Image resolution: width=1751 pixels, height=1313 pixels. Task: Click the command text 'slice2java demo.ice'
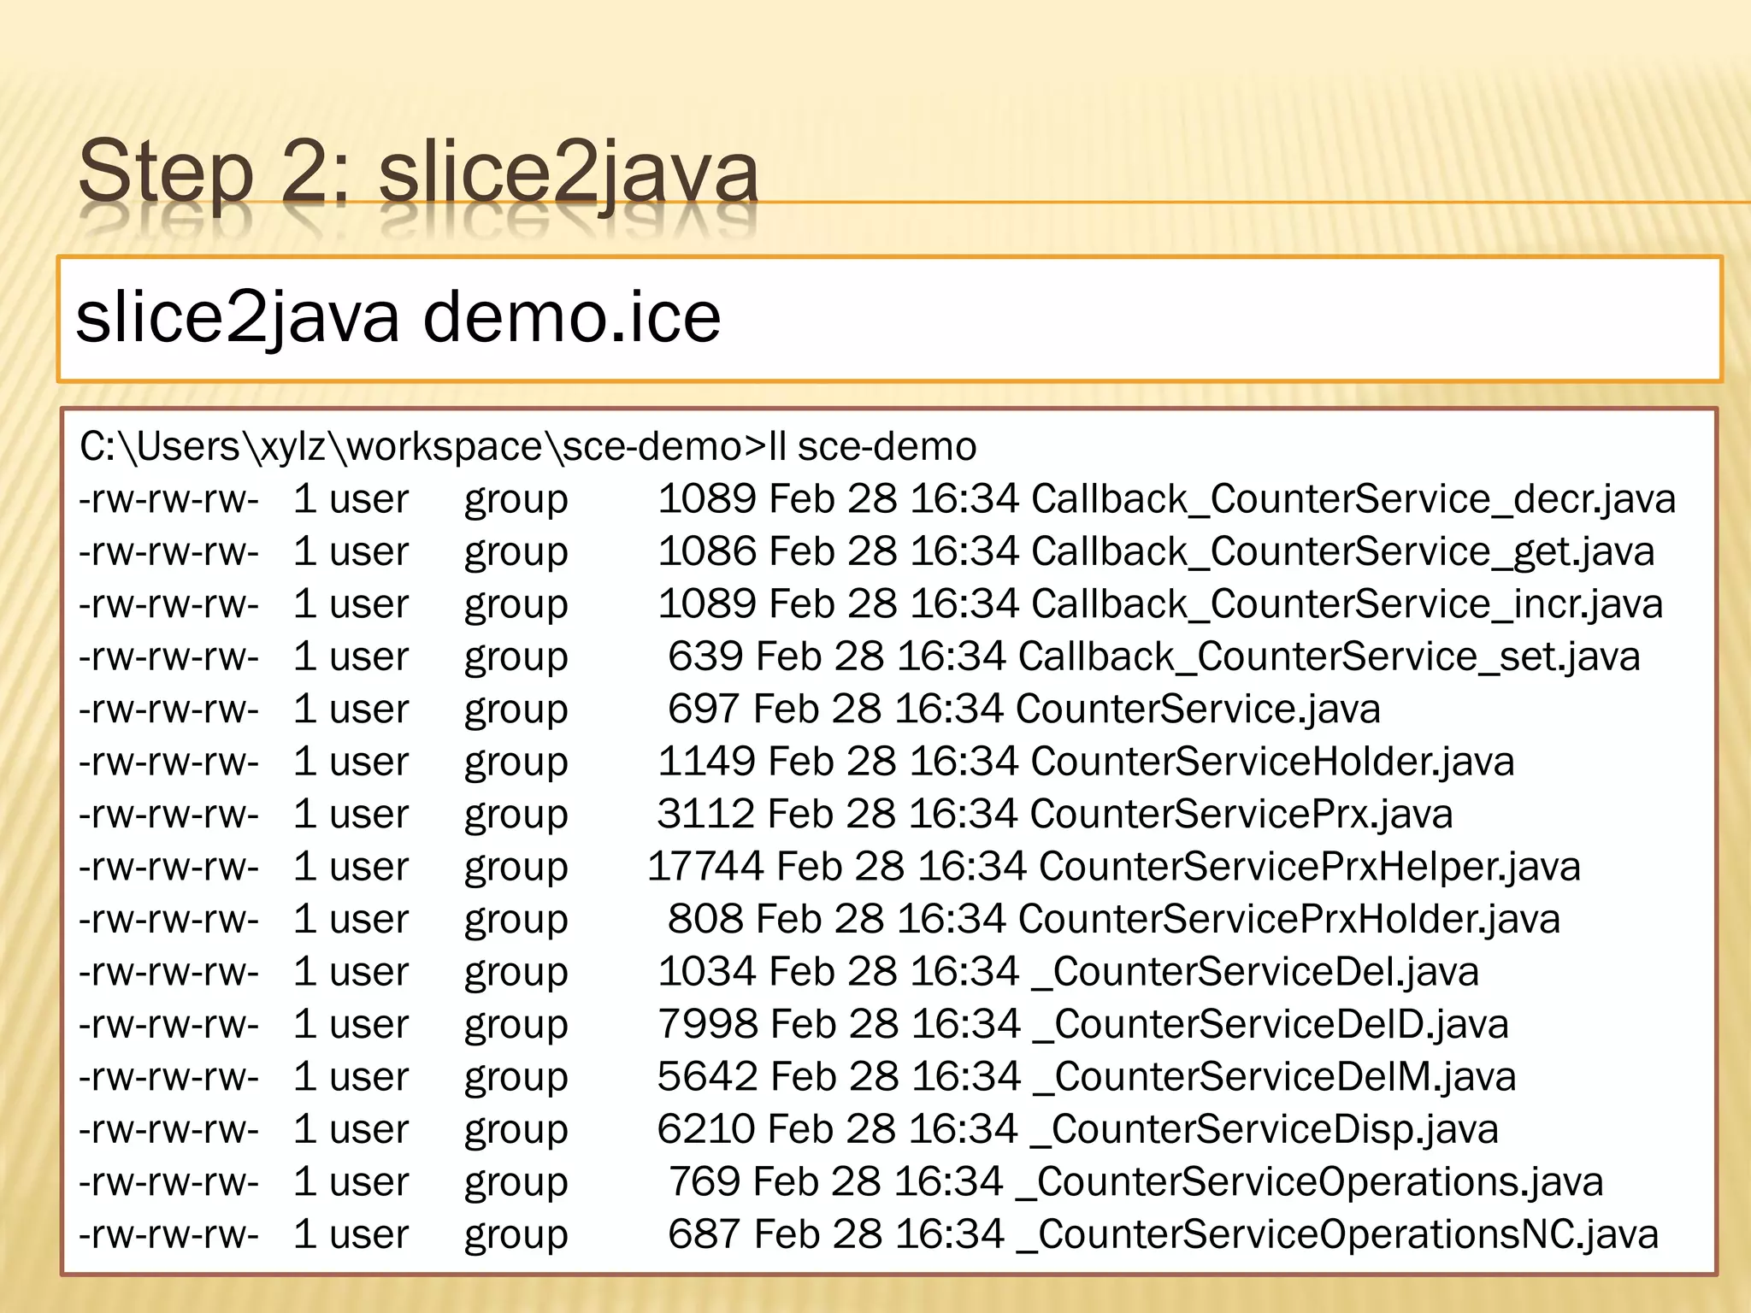tap(398, 317)
